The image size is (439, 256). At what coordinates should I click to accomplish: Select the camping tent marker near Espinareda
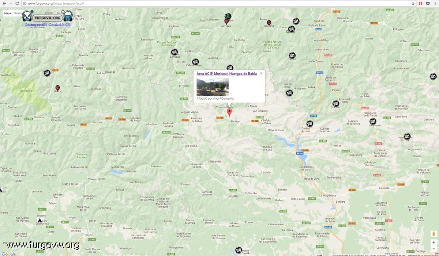click(40, 220)
